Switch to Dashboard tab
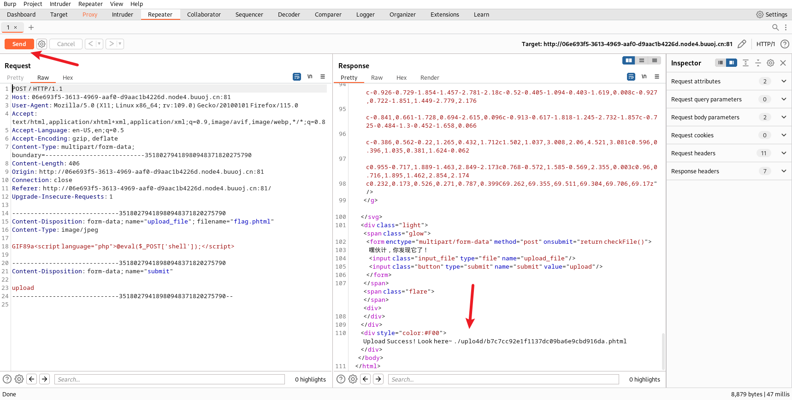Viewport: 792px width, 400px height. click(x=21, y=14)
